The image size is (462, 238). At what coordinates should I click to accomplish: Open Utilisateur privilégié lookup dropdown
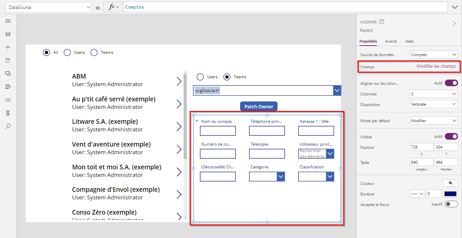[x=330, y=153]
